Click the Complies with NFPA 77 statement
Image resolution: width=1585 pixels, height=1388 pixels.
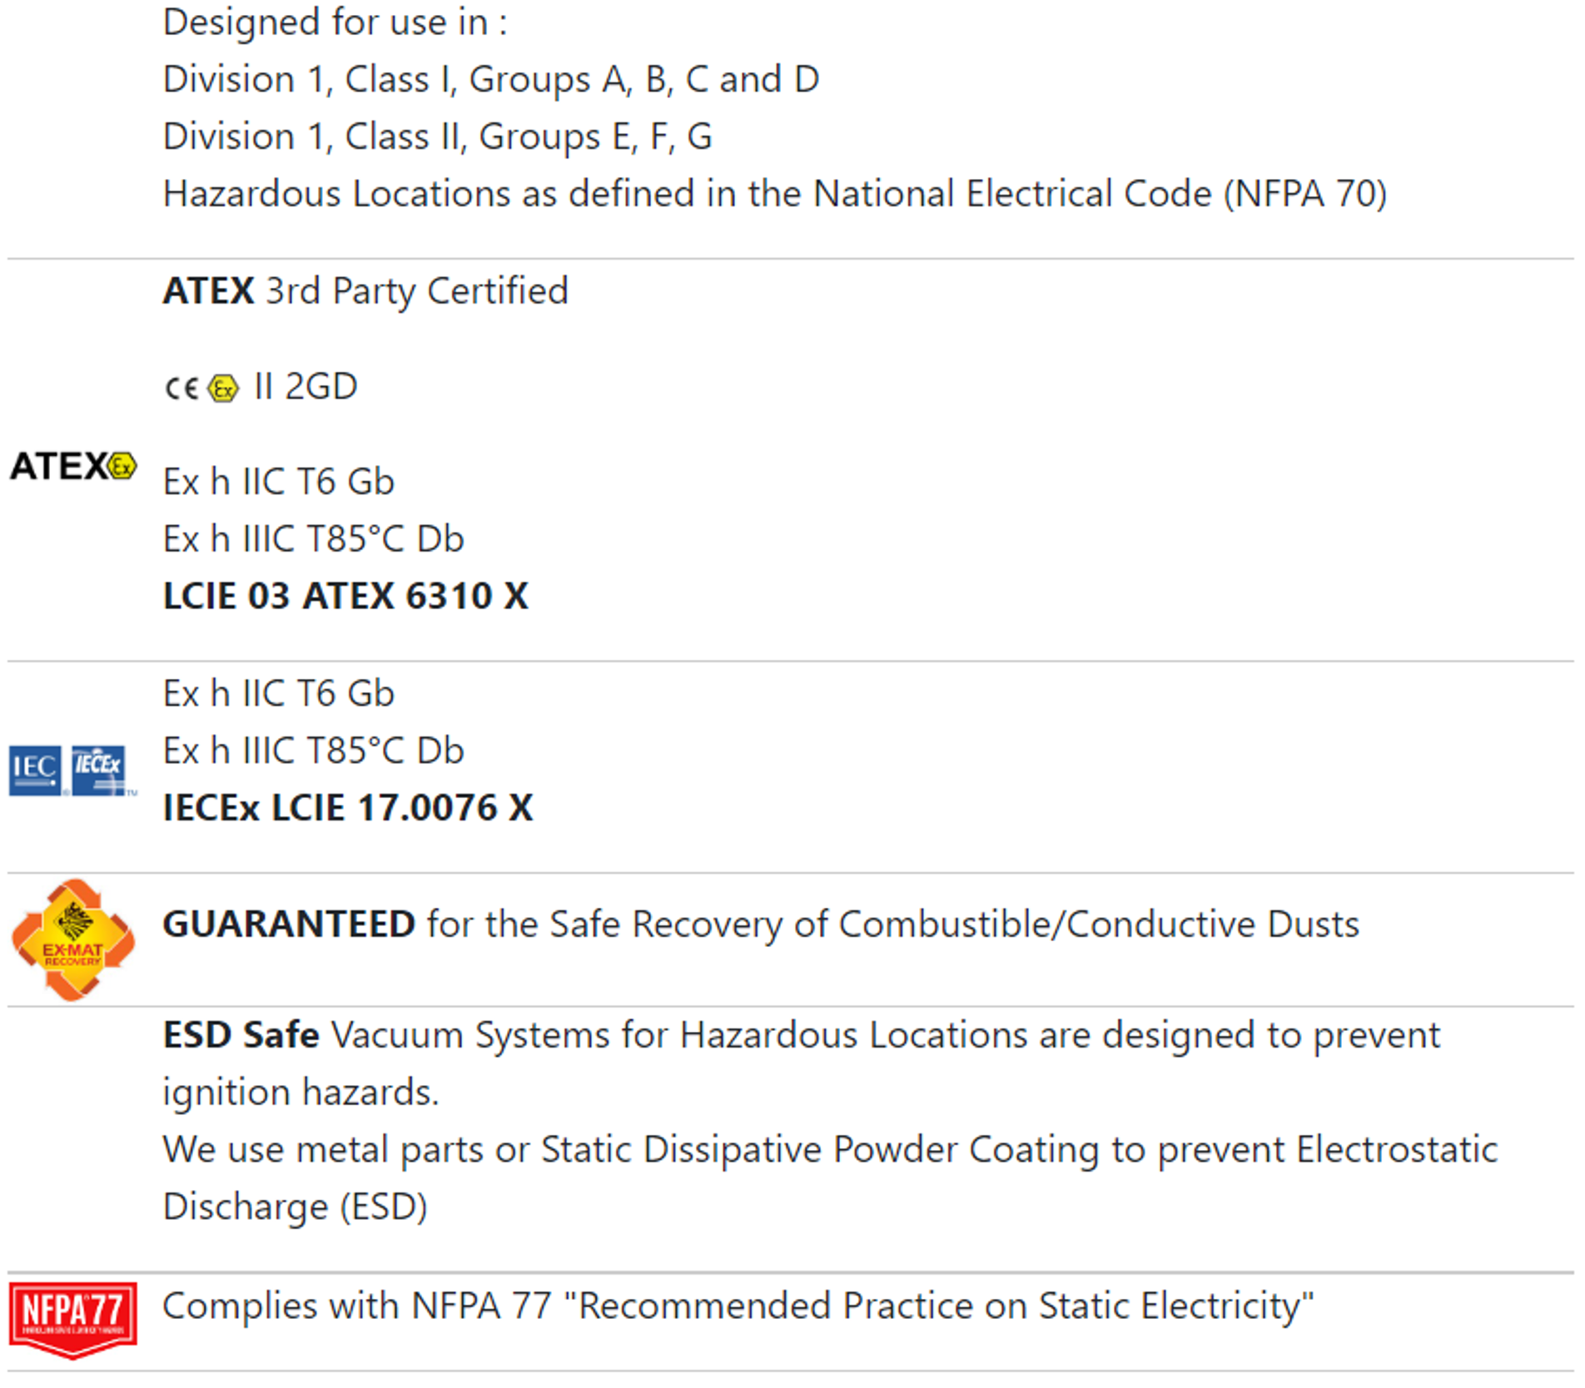click(x=738, y=1305)
